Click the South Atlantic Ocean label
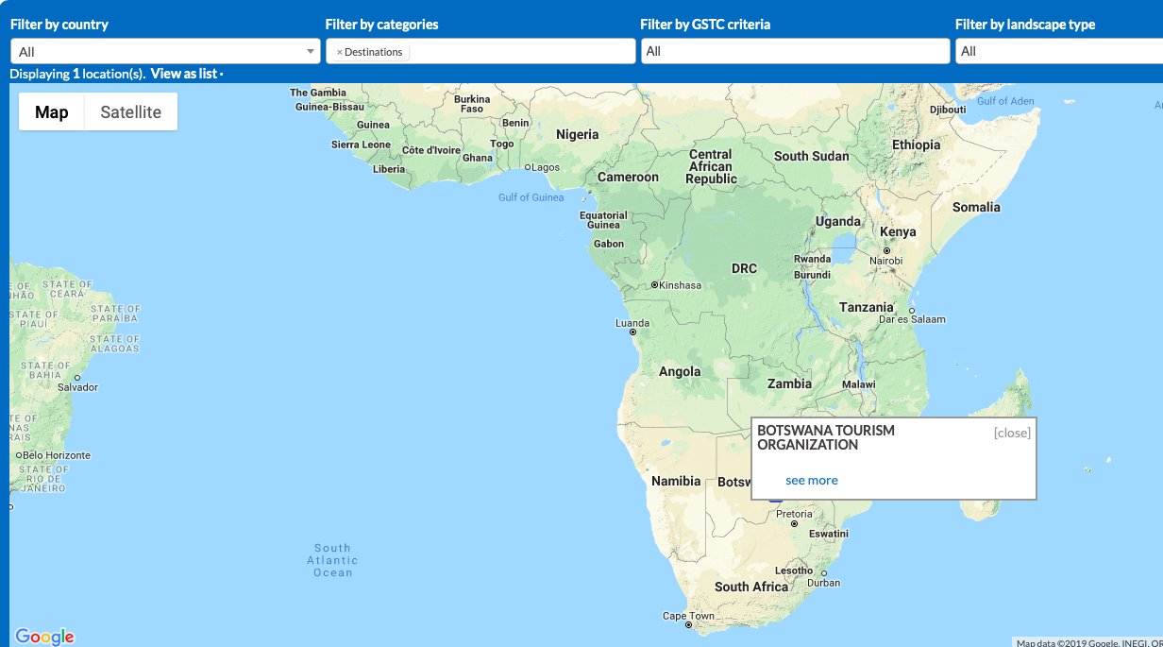The image size is (1163, 647). tap(332, 560)
